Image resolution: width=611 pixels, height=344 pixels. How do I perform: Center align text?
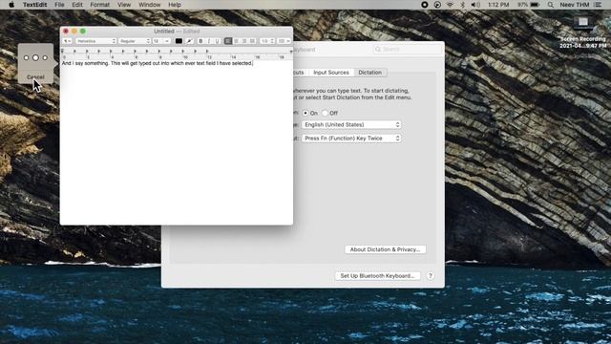point(236,41)
